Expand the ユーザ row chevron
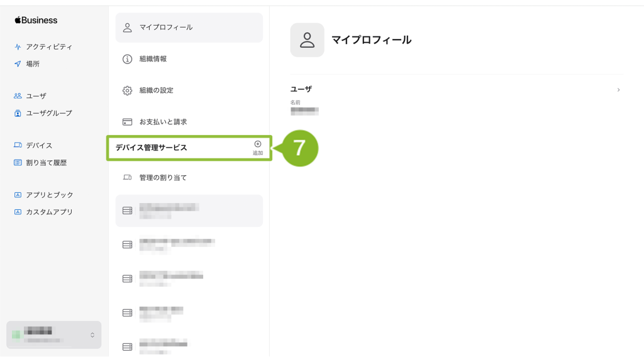The width and height of the screenshot is (644, 362). click(x=618, y=90)
